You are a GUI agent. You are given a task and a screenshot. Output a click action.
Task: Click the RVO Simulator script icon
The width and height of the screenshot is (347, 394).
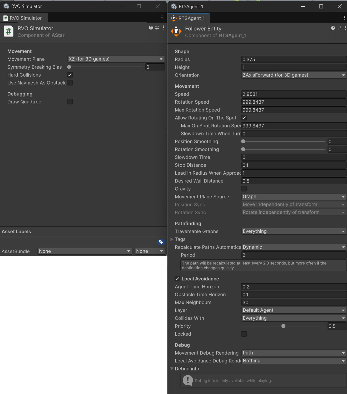point(9,31)
